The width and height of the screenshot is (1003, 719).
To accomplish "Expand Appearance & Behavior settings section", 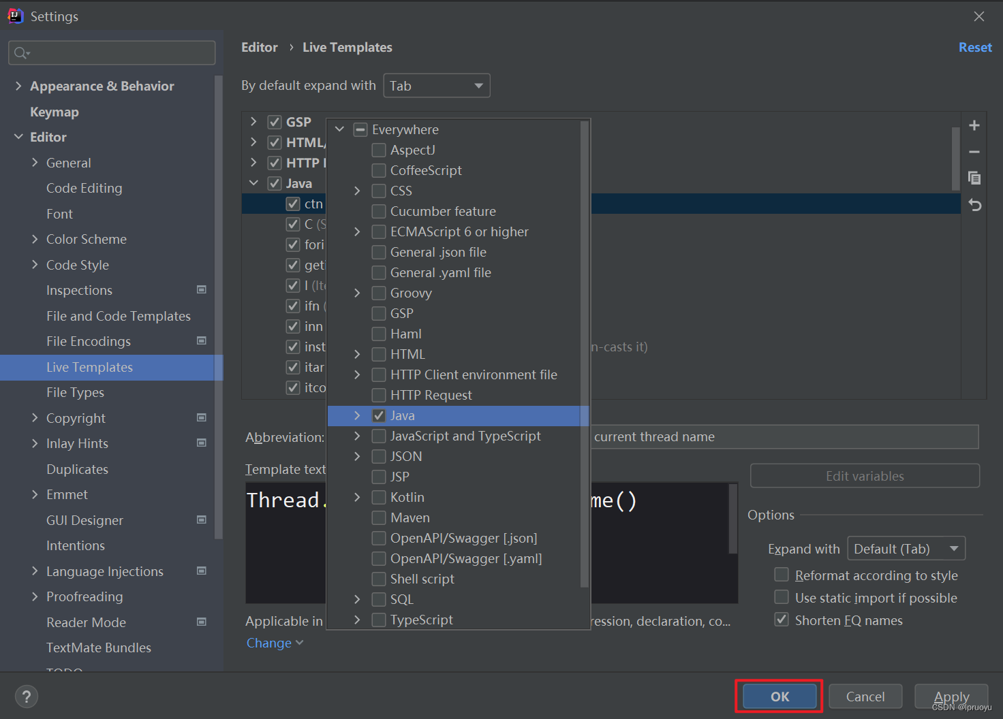I will coord(18,86).
